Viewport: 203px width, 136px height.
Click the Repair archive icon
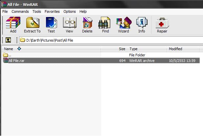point(162,25)
